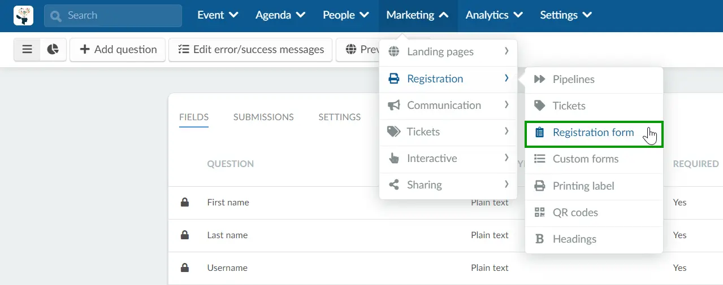Open Communication submenu item
723x285 pixels.
coord(448,106)
